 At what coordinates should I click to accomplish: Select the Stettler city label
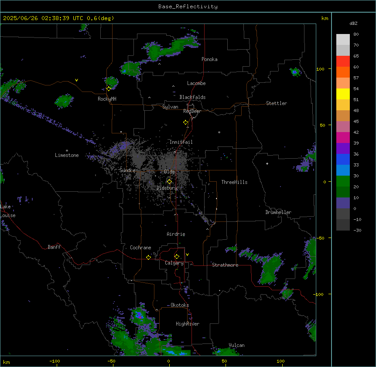[277, 103]
